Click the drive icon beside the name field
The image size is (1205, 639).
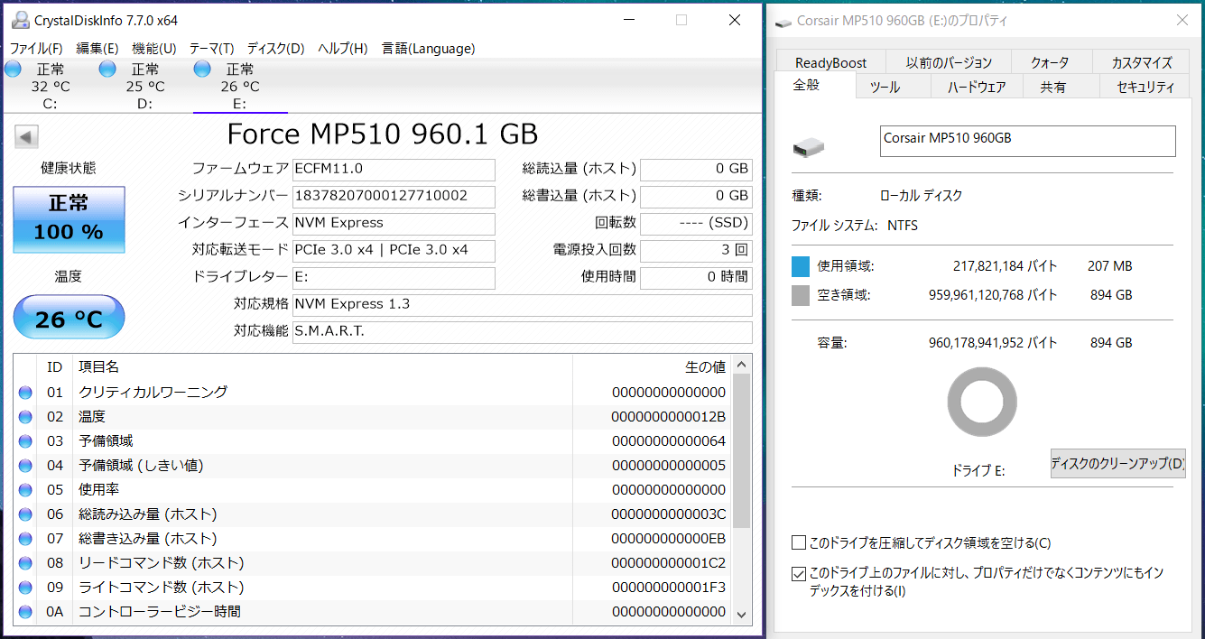coord(808,145)
